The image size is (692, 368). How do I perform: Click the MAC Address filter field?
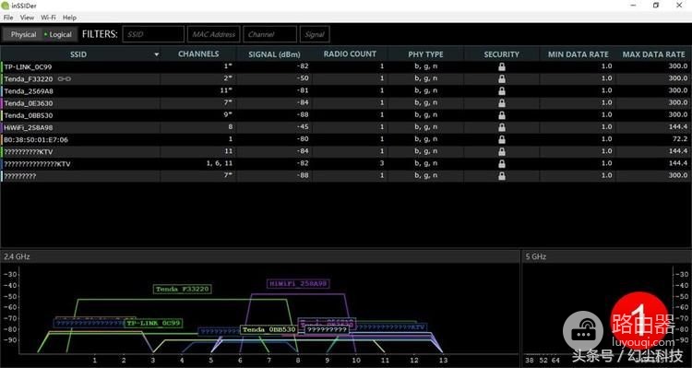point(214,34)
